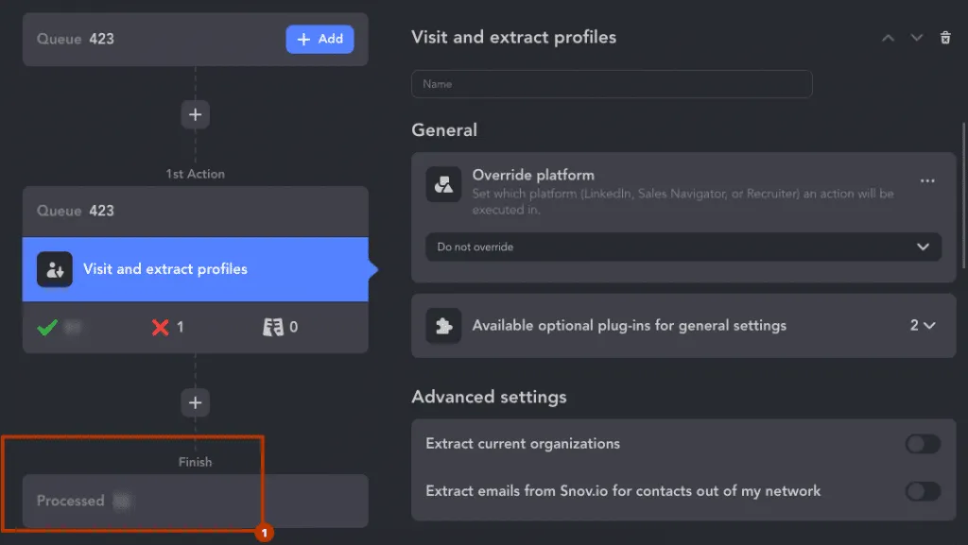
Task: Click the General heading
Action: click(444, 130)
